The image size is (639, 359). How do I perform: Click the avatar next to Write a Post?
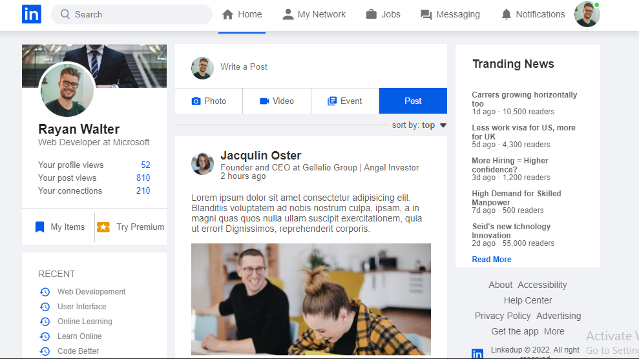(202, 68)
